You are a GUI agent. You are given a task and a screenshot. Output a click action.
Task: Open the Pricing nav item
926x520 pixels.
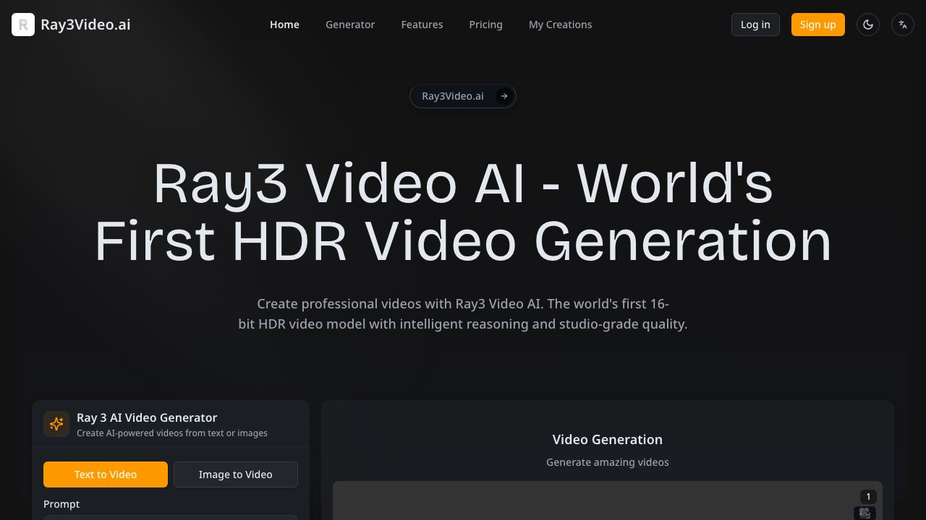tap(485, 25)
